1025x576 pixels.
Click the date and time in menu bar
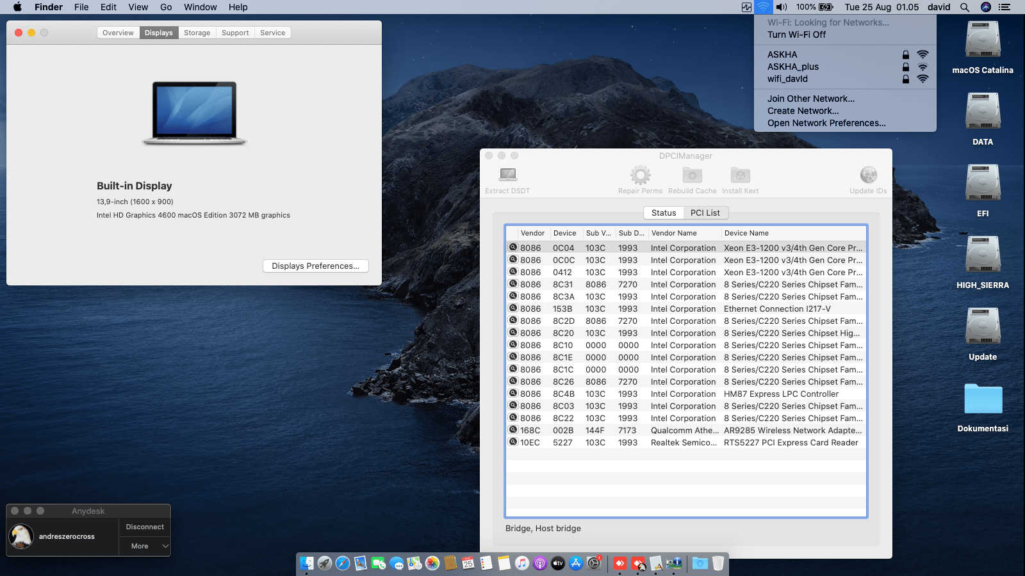881,7
